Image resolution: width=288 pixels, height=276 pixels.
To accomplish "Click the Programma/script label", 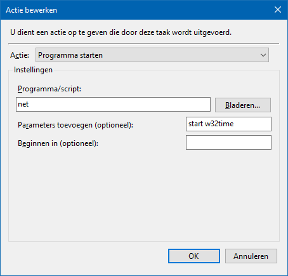I will point(49,89).
